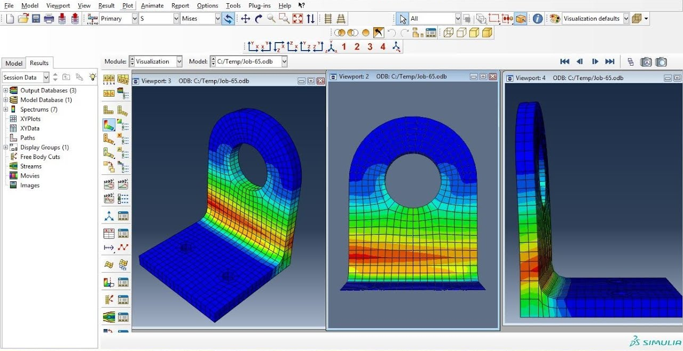Select the Box Zoom tool

click(284, 19)
